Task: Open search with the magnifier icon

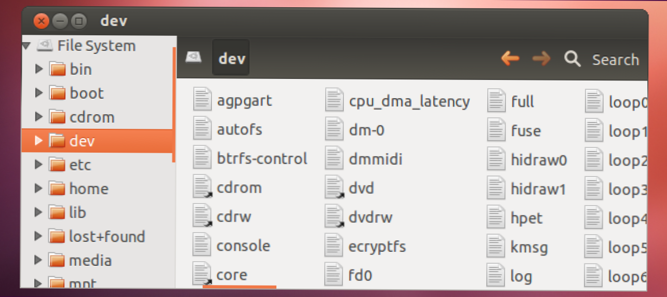Action: tap(572, 59)
